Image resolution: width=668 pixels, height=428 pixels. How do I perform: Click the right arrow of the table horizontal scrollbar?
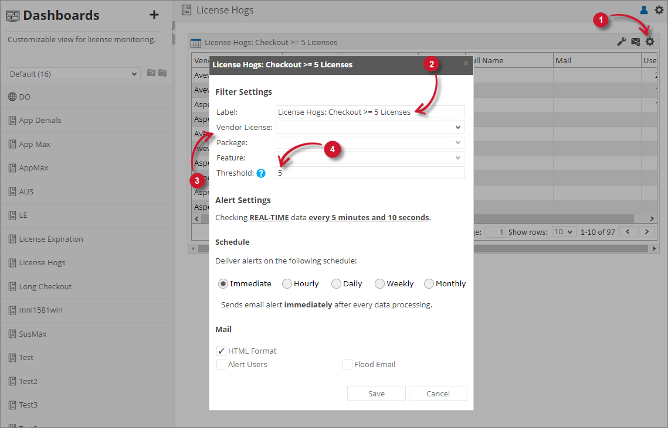[652, 218]
